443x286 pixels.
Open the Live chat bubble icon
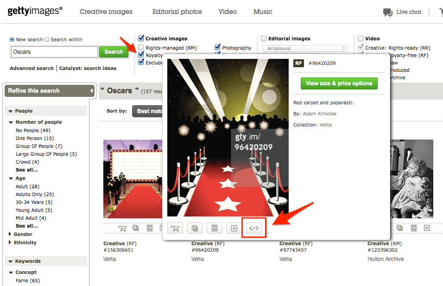click(387, 13)
